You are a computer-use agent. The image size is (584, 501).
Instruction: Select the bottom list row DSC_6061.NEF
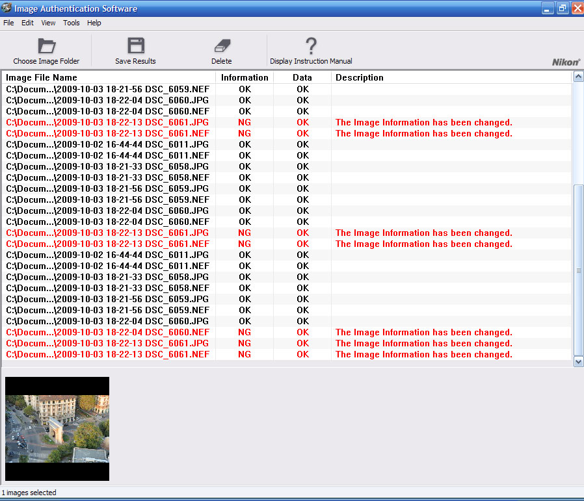pos(286,354)
